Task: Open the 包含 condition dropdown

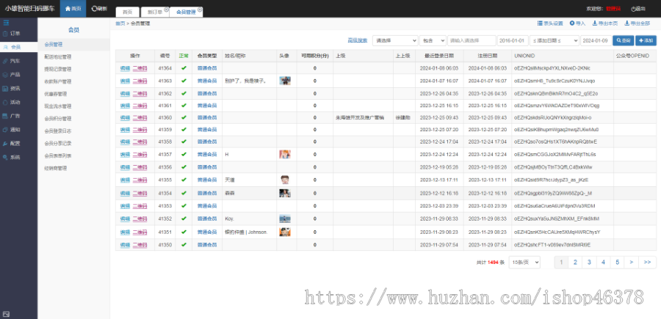Action: click(x=433, y=40)
